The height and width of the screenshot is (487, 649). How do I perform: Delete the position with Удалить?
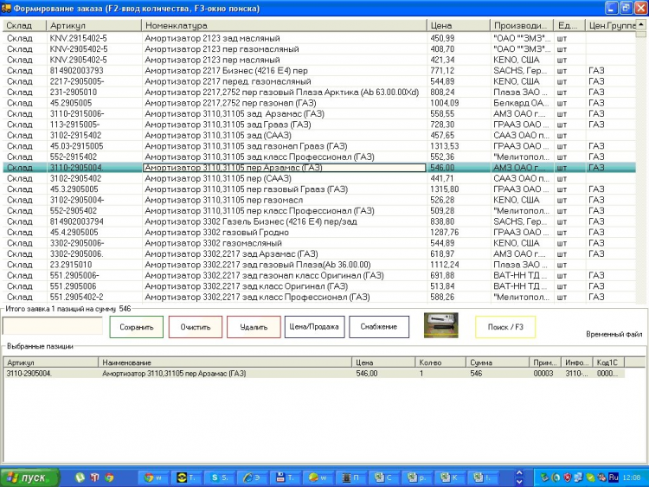click(x=254, y=327)
